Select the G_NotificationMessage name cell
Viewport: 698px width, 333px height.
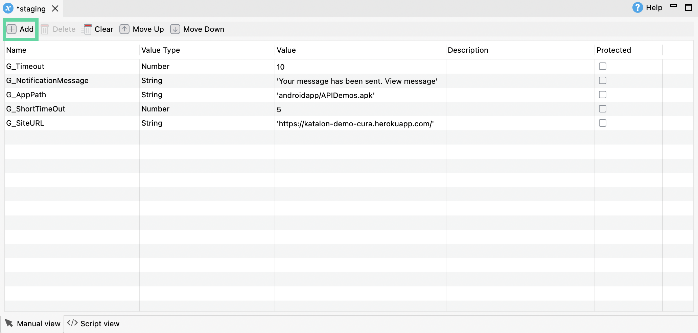pos(72,81)
